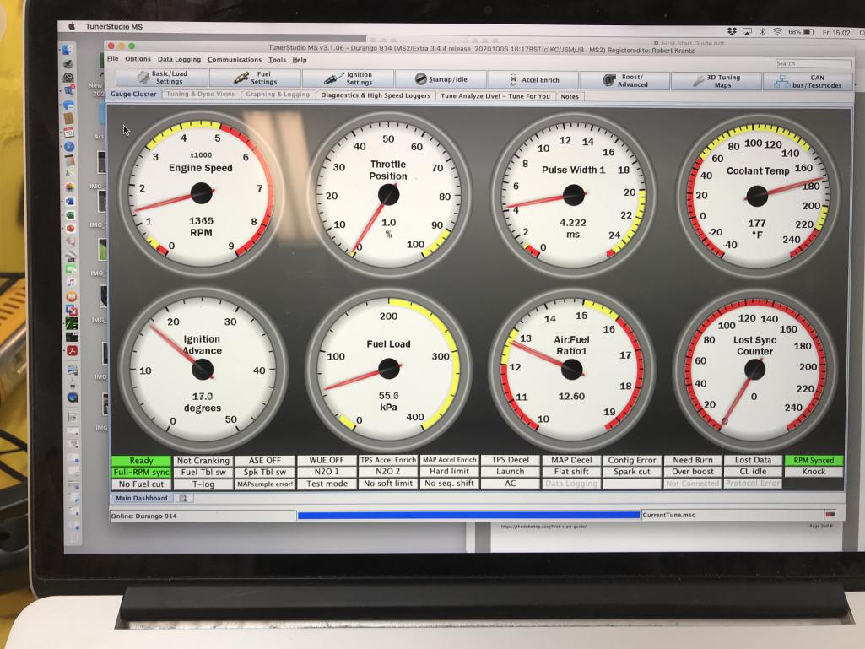The height and width of the screenshot is (649, 865).
Task: Open the Apple menu icon
Action: point(73,27)
